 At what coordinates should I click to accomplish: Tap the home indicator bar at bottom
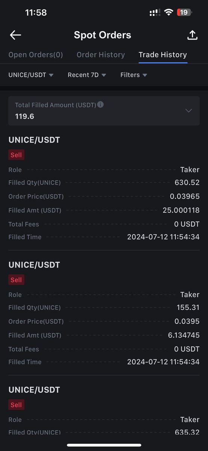[104, 445]
